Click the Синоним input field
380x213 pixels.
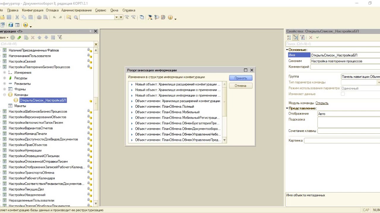(x=345, y=61)
